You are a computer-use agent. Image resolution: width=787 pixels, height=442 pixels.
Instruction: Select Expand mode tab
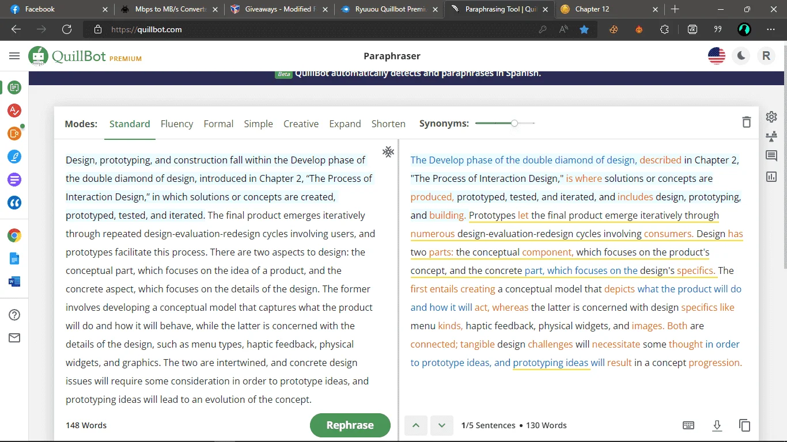click(x=345, y=124)
